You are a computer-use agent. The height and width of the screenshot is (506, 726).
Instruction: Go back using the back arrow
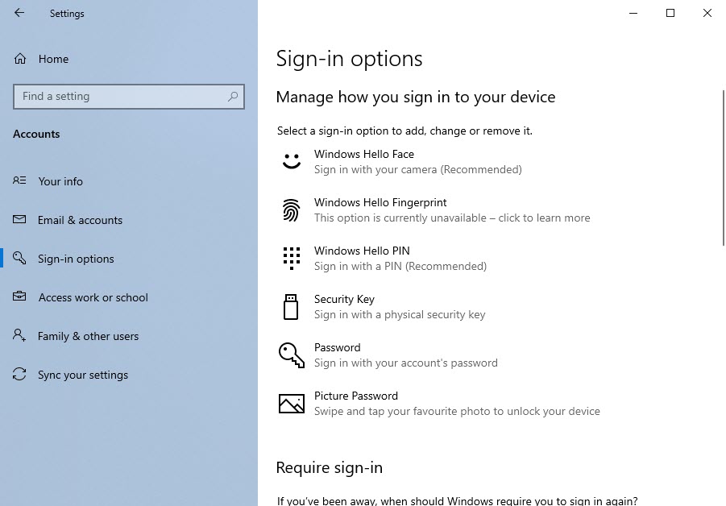[19, 13]
